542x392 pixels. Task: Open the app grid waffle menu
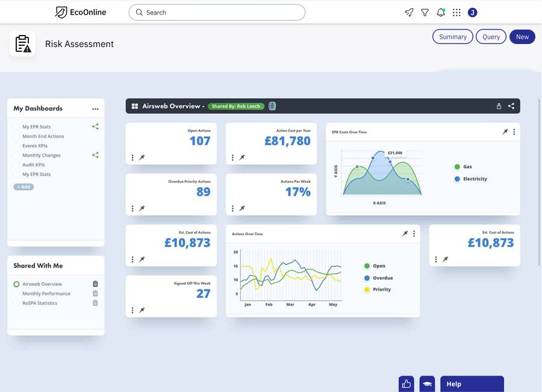pos(456,11)
